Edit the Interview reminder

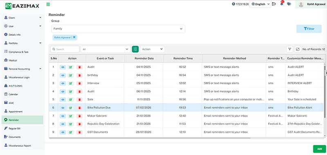(x=71, y=83)
